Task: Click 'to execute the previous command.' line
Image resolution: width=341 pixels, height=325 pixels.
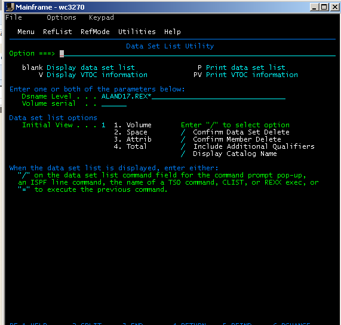Action: 101,190
